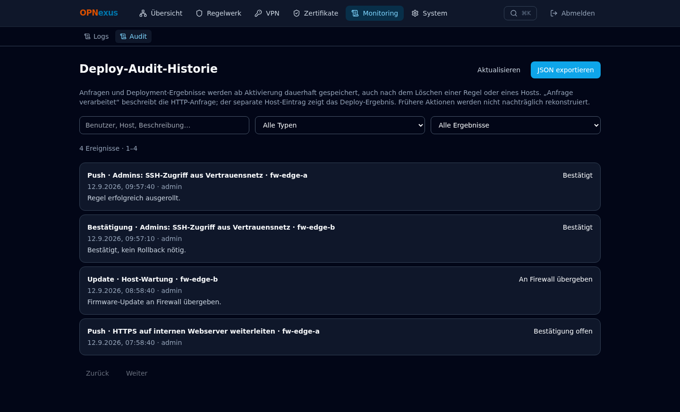Click the Regelwerk shield icon
This screenshot has height=412, width=680.
pos(199,13)
